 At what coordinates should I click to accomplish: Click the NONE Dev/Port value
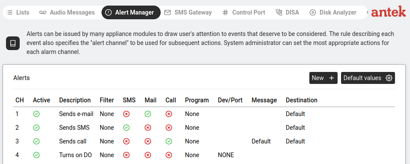226,155
